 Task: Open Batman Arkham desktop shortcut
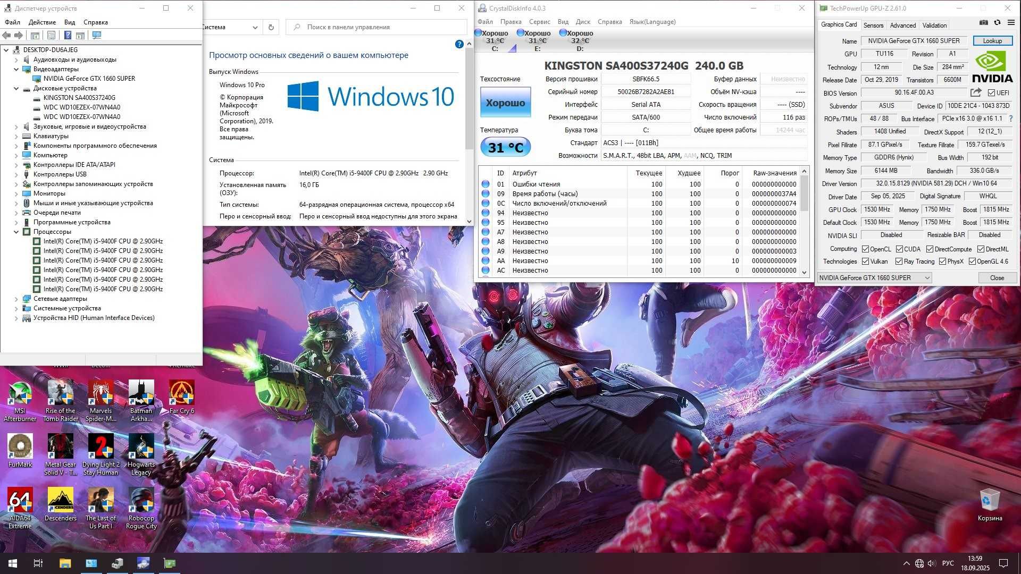pyautogui.click(x=141, y=401)
